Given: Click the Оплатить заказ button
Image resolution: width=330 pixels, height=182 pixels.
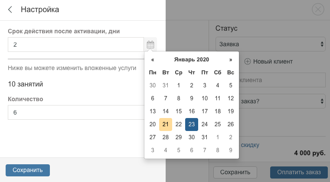Looking at the screenshot, I should tap(299, 172).
